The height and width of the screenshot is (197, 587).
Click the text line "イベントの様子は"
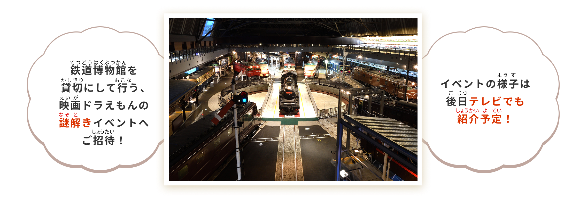click(x=485, y=84)
